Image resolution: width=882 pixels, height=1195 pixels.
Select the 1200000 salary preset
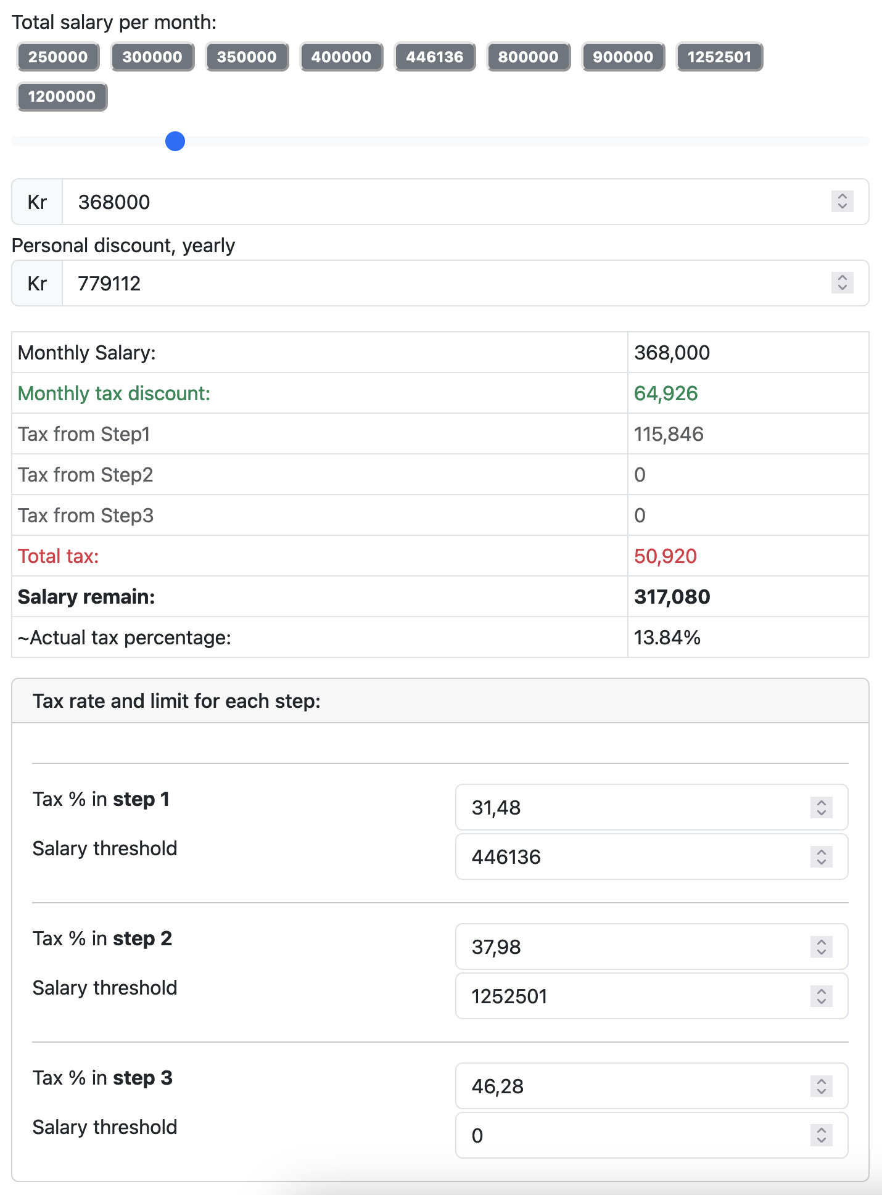(62, 97)
